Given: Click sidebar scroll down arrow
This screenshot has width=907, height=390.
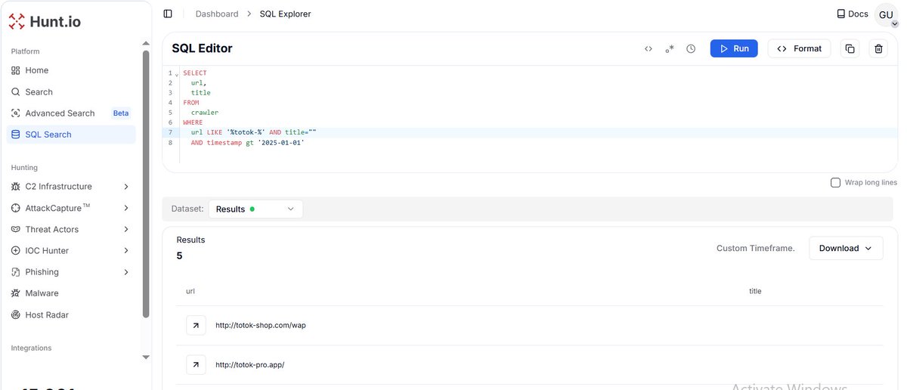Looking at the screenshot, I should click(146, 357).
